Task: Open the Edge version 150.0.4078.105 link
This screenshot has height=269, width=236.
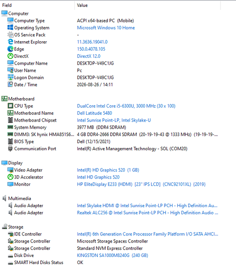Action: (x=91, y=49)
